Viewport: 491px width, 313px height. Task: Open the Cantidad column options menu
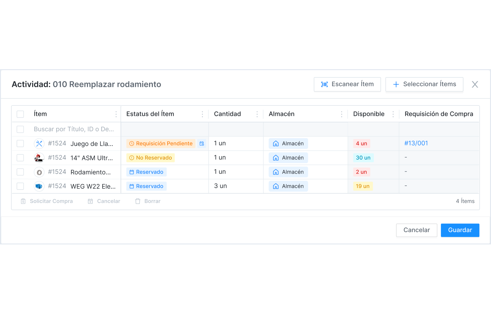click(257, 114)
